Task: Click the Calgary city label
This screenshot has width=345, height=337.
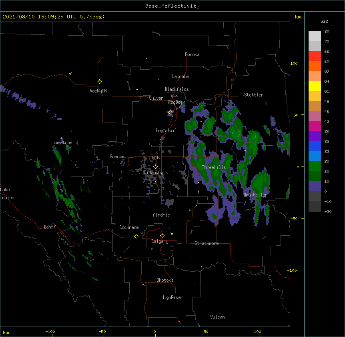Action: tap(160, 241)
